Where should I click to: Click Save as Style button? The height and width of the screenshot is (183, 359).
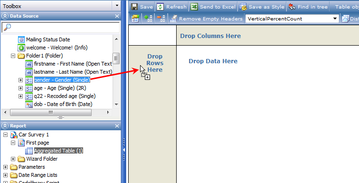pyautogui.click(x=262, y=7)
